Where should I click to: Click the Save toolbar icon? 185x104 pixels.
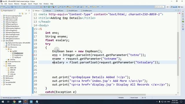[x=6, y=7]
